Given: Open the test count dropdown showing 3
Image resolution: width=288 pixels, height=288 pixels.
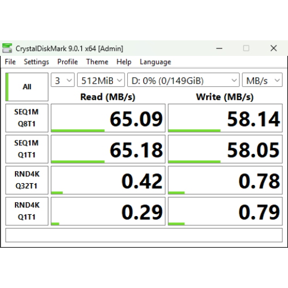Looking at the screenshot, I should 63,80.
